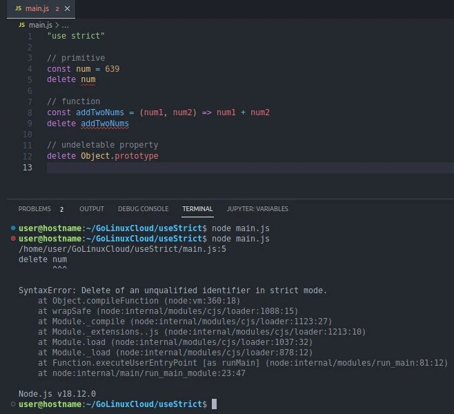This screenshot has height=414, width=454.
Task: Click 'prototype' on line 12
Action: pos(137,156)
